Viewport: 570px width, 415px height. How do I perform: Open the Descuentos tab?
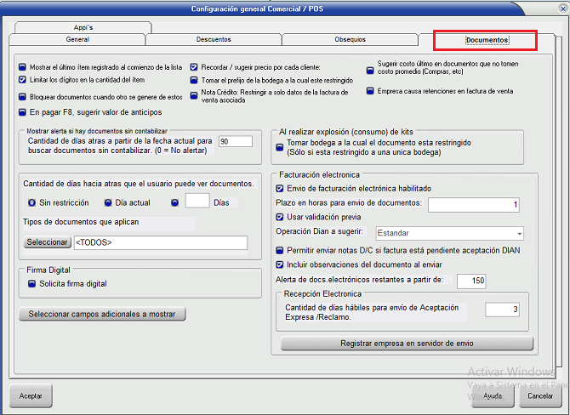[213, 40]
